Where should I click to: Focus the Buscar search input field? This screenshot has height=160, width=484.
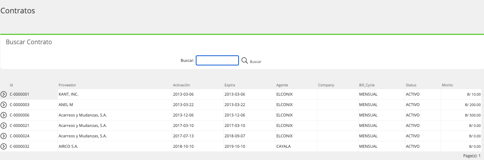(x=217, y=60)
